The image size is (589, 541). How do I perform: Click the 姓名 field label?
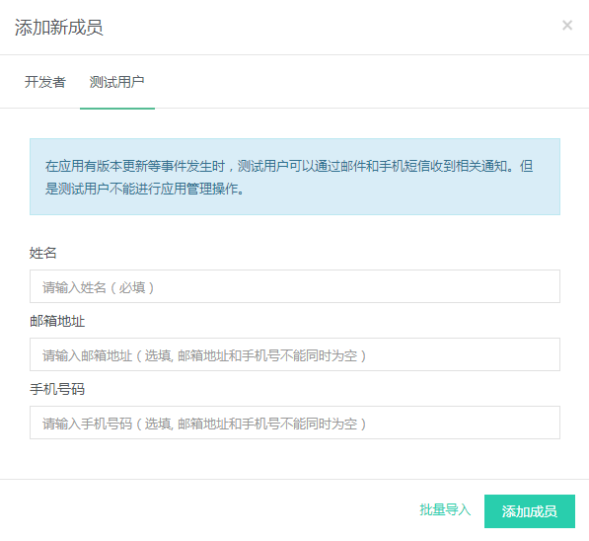[x=42, y=253]
